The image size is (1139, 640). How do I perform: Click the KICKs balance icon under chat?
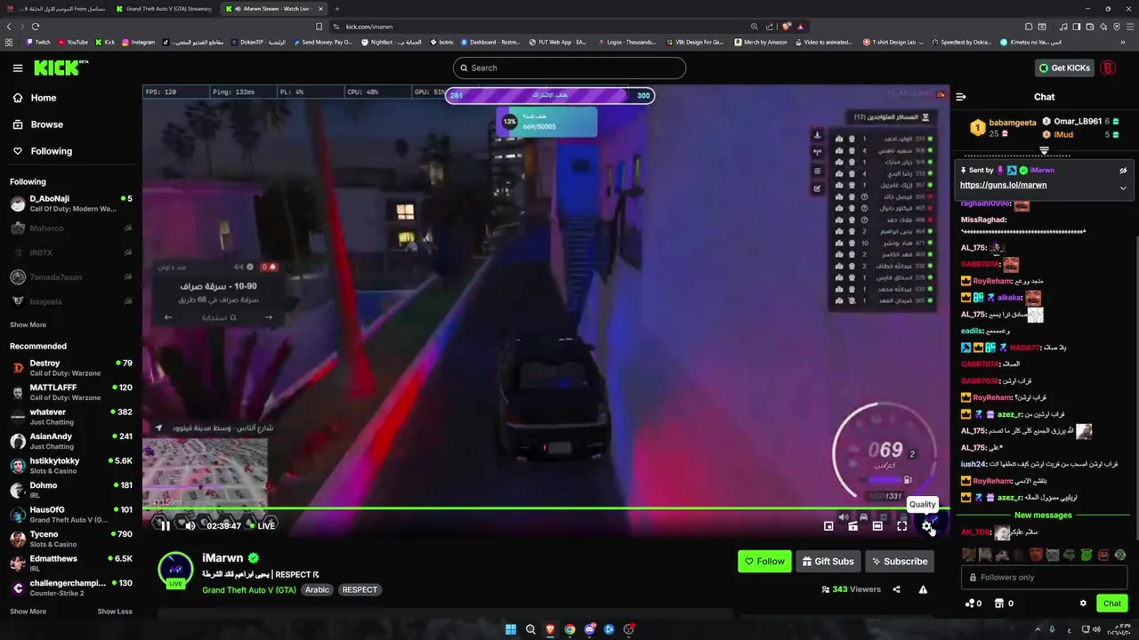pos(973,603)
